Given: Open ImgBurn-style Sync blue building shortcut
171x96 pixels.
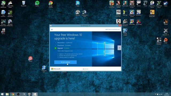Looking at the screenshot, I should (44, 69).
